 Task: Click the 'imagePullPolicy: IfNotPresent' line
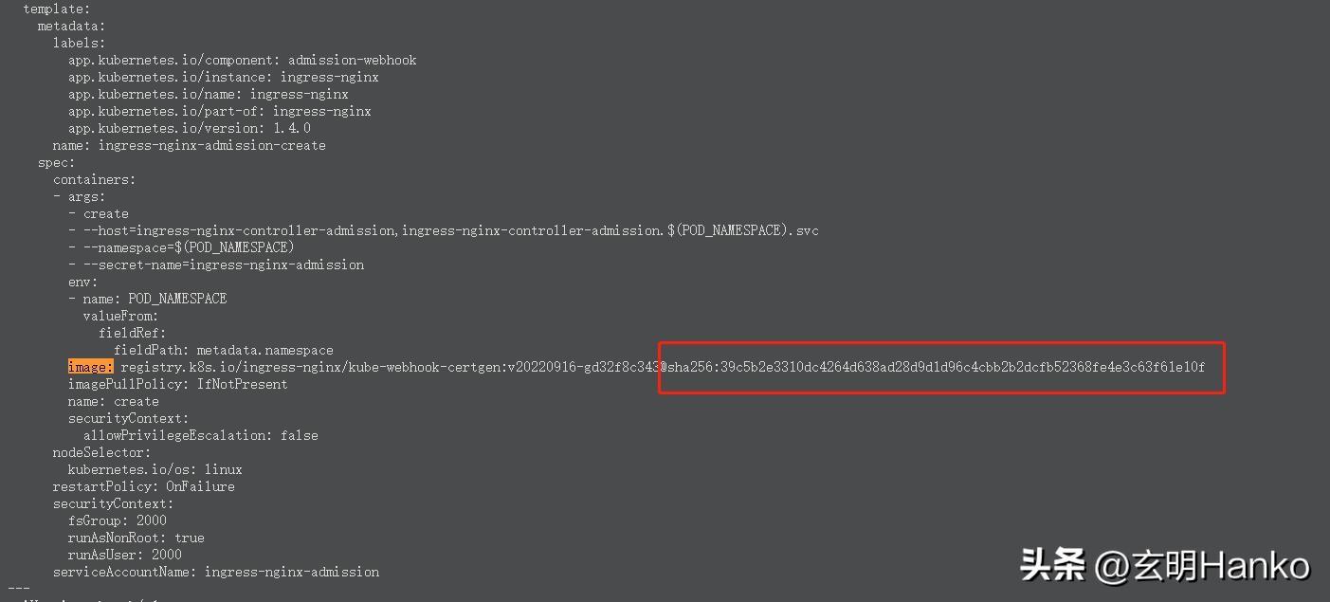click(x=177, y=384)
